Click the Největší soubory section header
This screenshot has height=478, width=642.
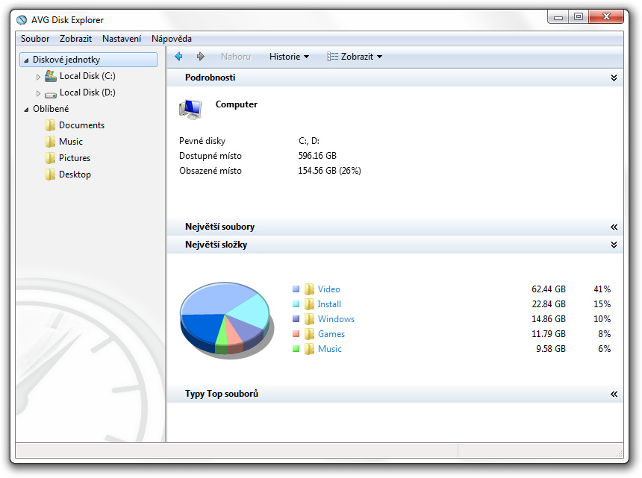[x=395, y=227]
